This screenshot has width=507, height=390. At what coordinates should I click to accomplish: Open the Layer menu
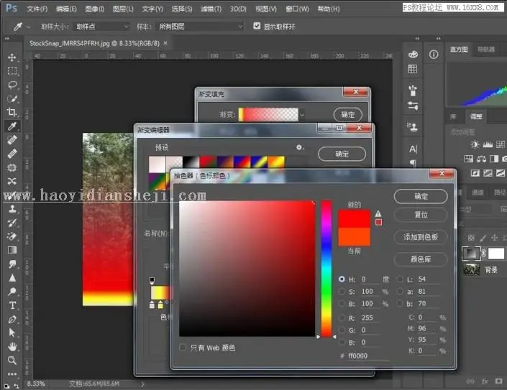coord(123,9)
